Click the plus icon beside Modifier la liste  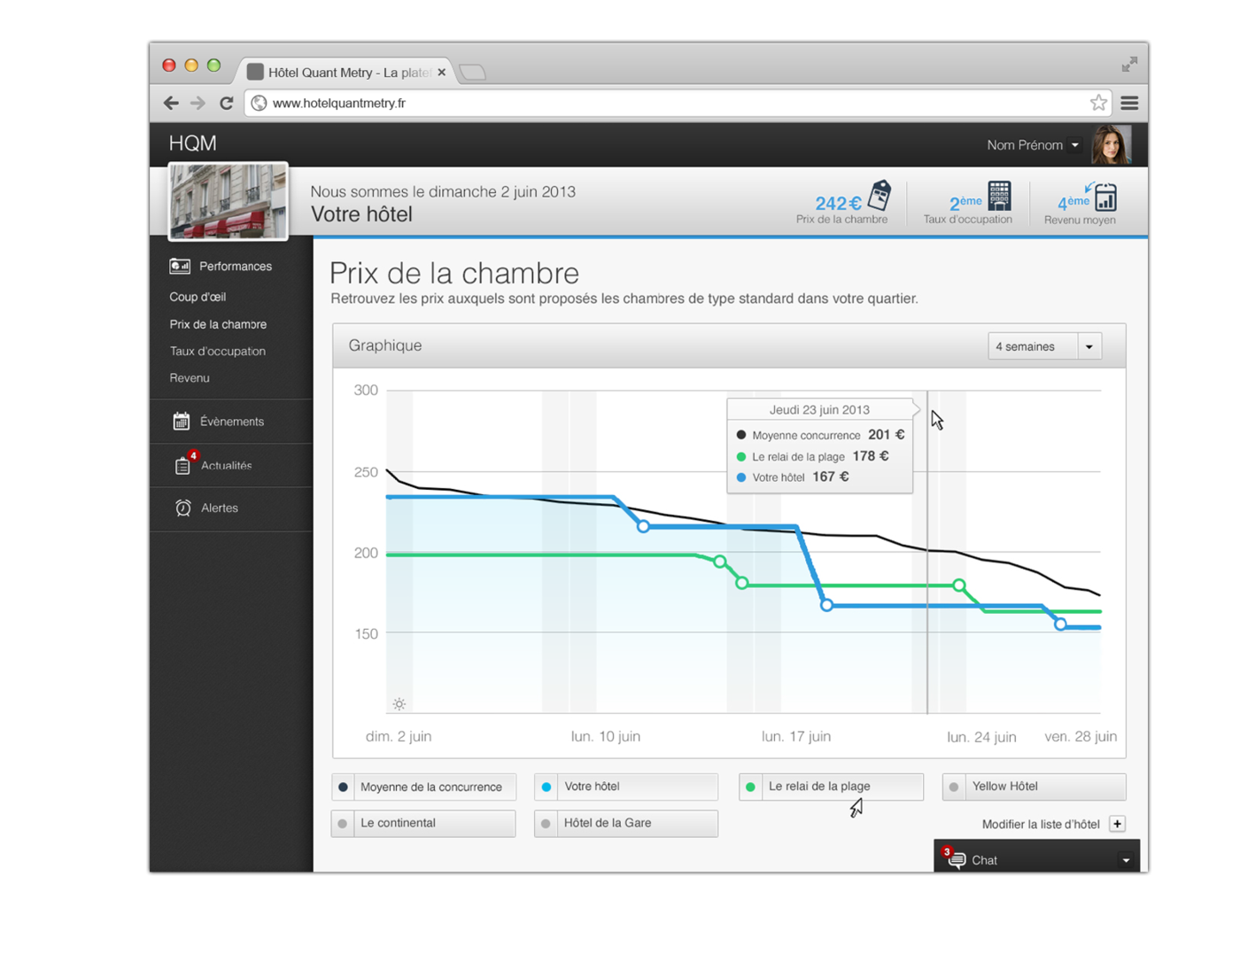point(1118,824)
